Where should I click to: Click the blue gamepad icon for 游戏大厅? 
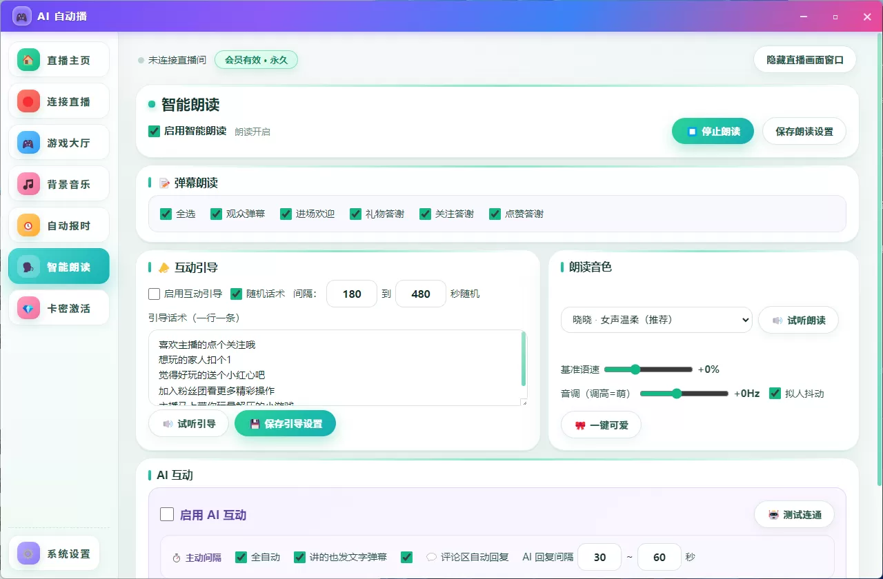point(28,143)
